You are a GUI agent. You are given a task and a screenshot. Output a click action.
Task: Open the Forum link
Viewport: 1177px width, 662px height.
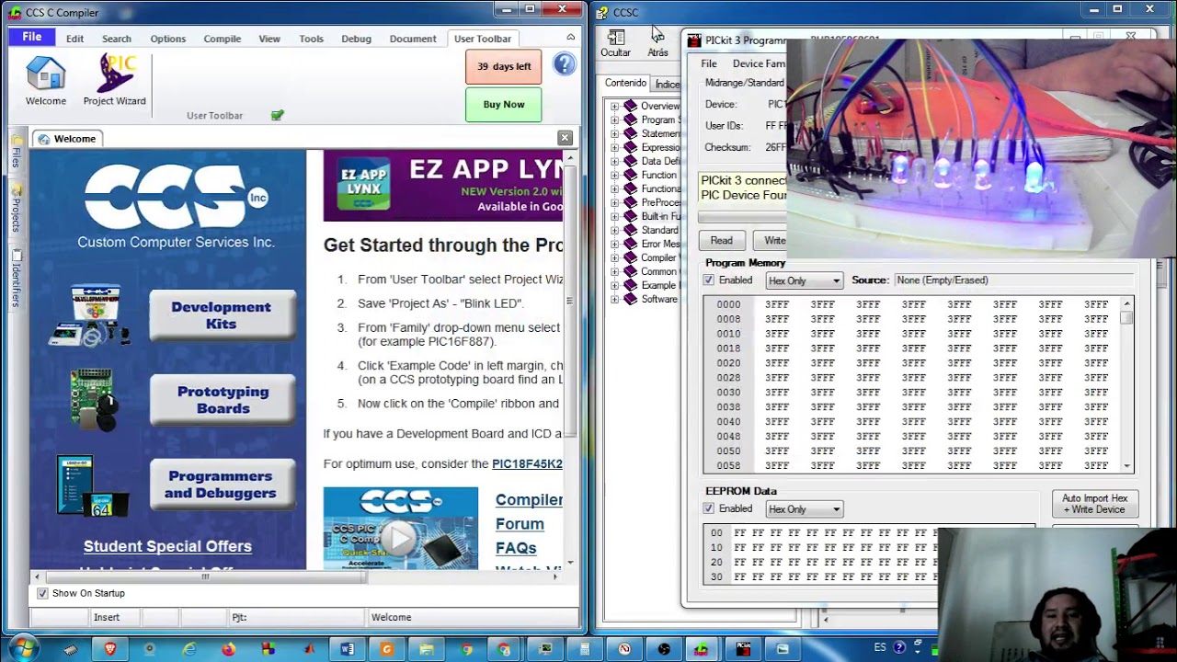520,524
